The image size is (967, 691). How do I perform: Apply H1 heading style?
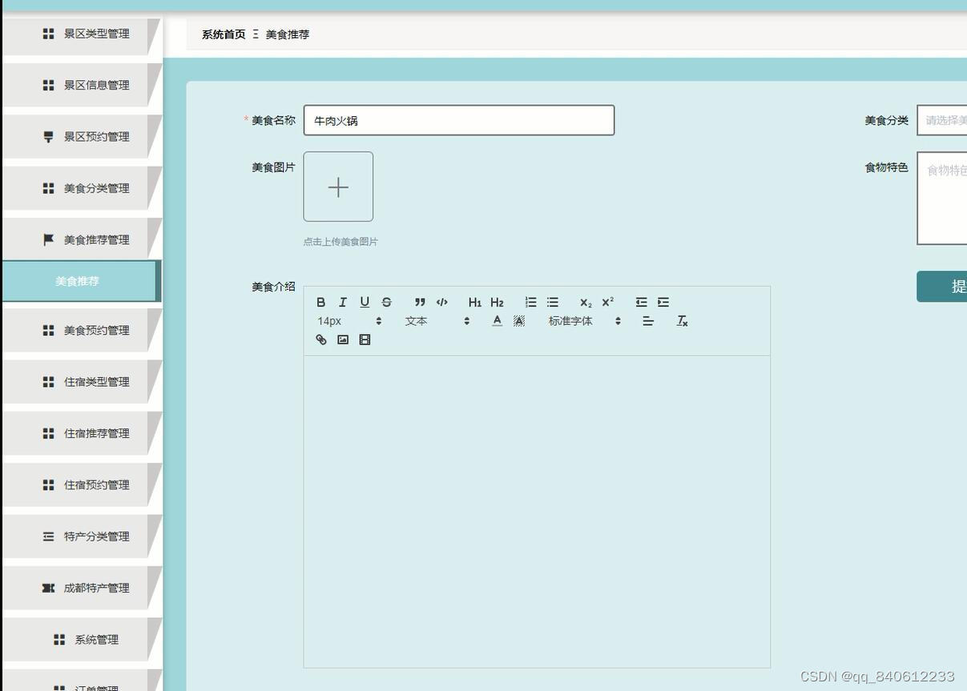click(x=474, y=302)
